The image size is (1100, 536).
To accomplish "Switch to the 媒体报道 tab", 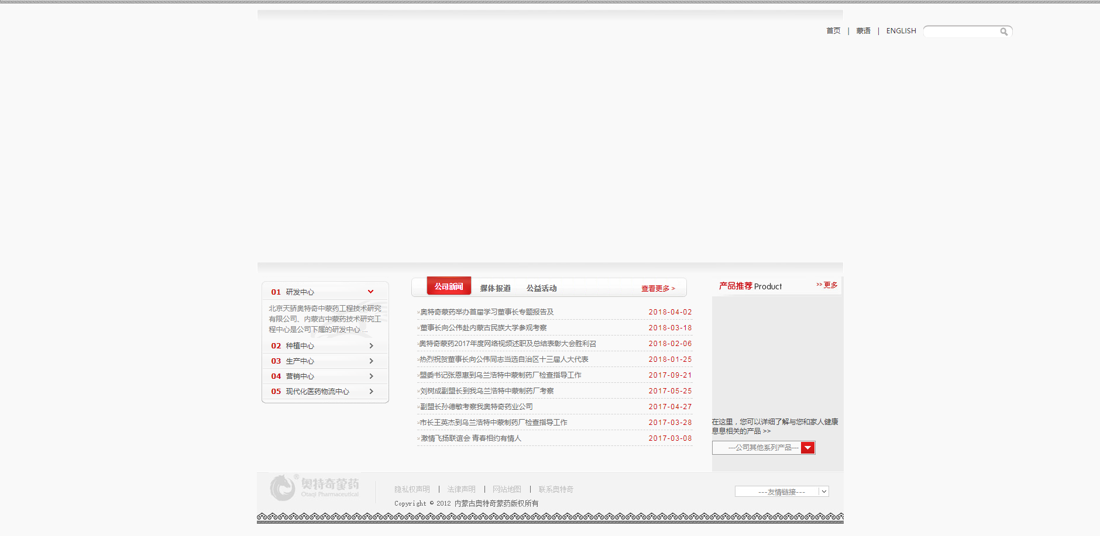I will click(x=496, y=288).
